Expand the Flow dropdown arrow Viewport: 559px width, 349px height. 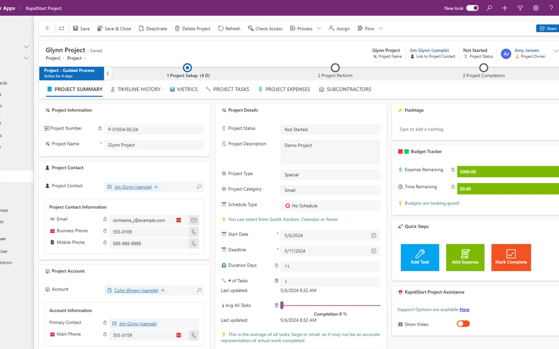pyautogui.click(x=381, y=29)
